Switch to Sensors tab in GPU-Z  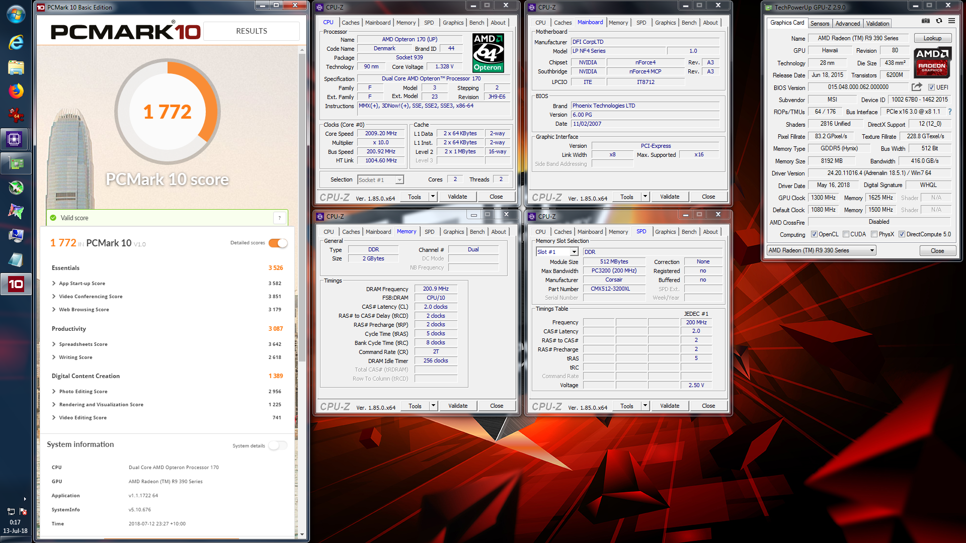click(820, 24)
